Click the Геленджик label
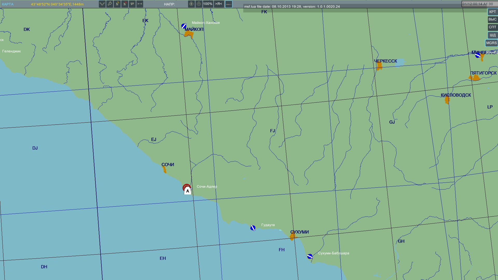This screenshot has height=280, width=498. tap(11, 51)
